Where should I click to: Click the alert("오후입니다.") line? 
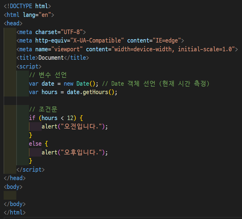tap(75, 152)
